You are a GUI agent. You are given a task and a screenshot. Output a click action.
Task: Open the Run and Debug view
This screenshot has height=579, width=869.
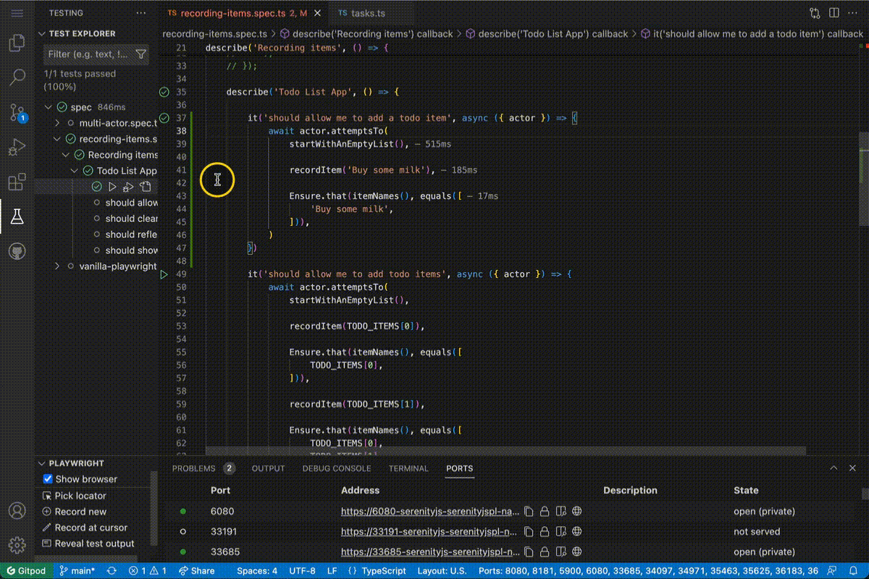click(16, 148)
